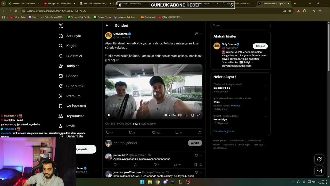Viewport: 330px width, 186px height.
Task: Repost paranoidre's reply
Action: click(135, 165)
